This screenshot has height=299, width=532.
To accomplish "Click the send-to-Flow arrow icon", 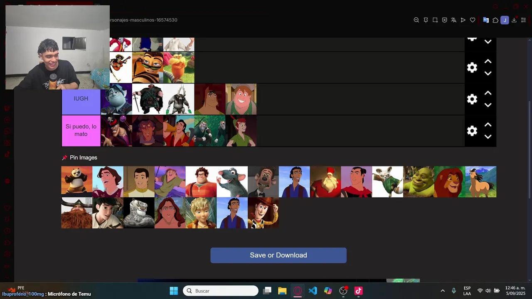I will click(463, 20).
